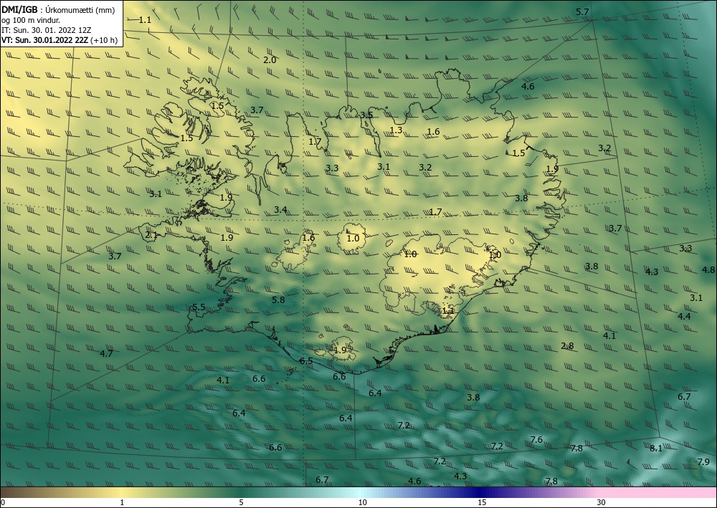The width and height of the screenshot is (717, 508).
Task: Click the 4.4 value east of Iceland
Action: coord(684,316)
